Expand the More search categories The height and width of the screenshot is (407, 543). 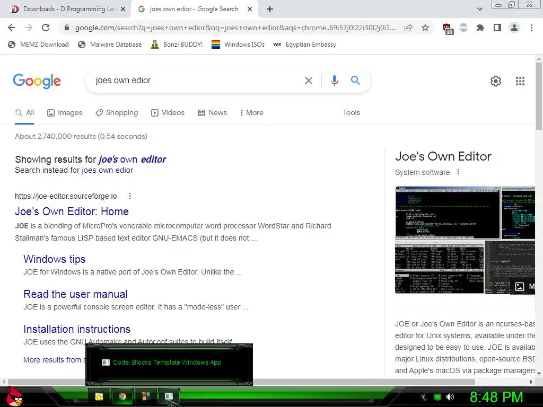[x=252, y=112]
